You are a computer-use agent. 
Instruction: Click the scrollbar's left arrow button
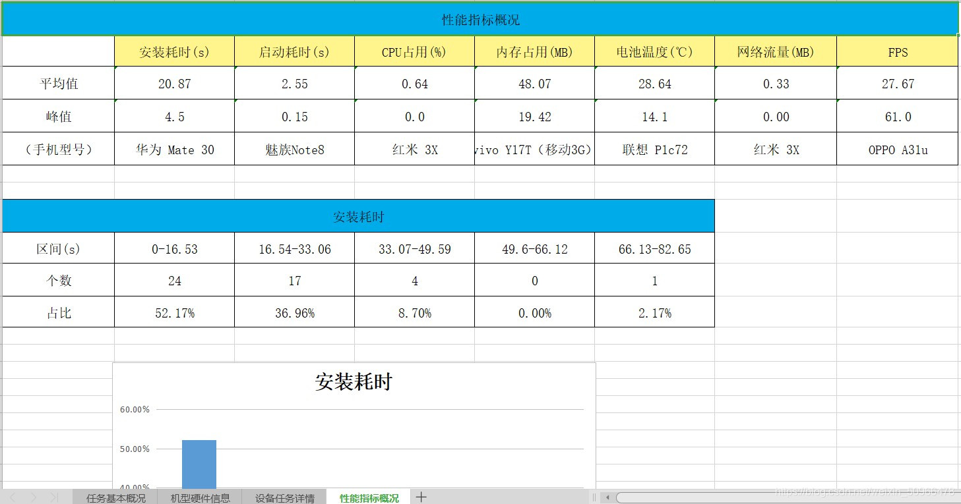click(x=607, y=497)
